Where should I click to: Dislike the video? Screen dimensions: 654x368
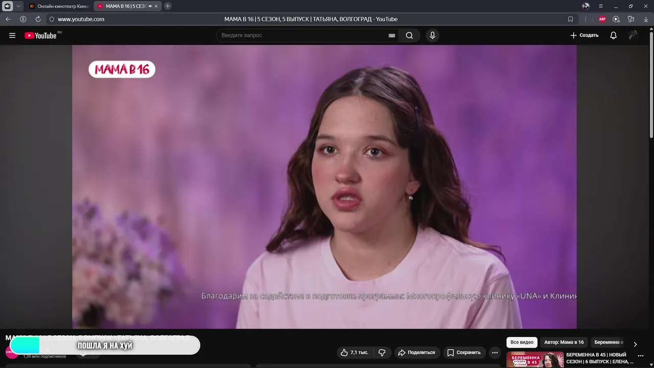pyautogui.click(x=382, y=352)
